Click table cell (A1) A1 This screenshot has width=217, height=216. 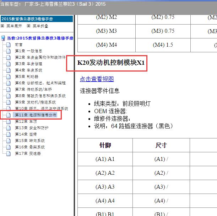pos(105,159)
